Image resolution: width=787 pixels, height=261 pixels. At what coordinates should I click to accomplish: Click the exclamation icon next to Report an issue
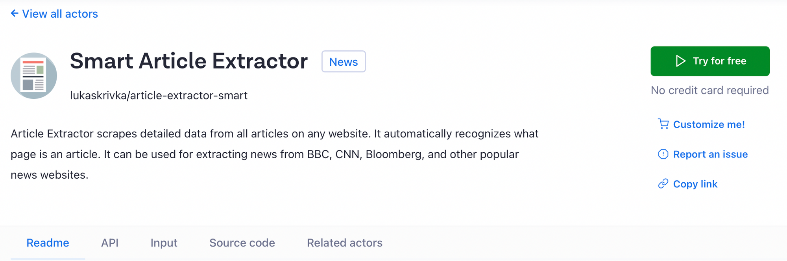(x=663, y=154)
